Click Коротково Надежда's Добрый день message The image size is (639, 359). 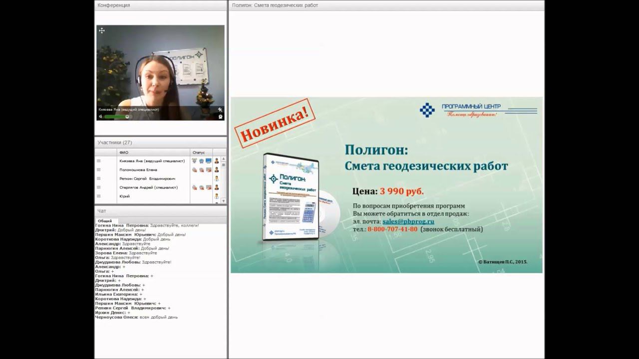[132, 239]
